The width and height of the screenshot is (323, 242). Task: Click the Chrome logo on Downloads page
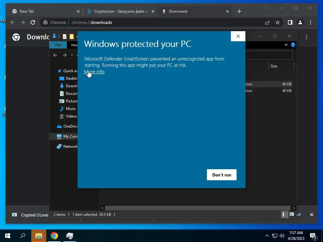click(16, 37)
